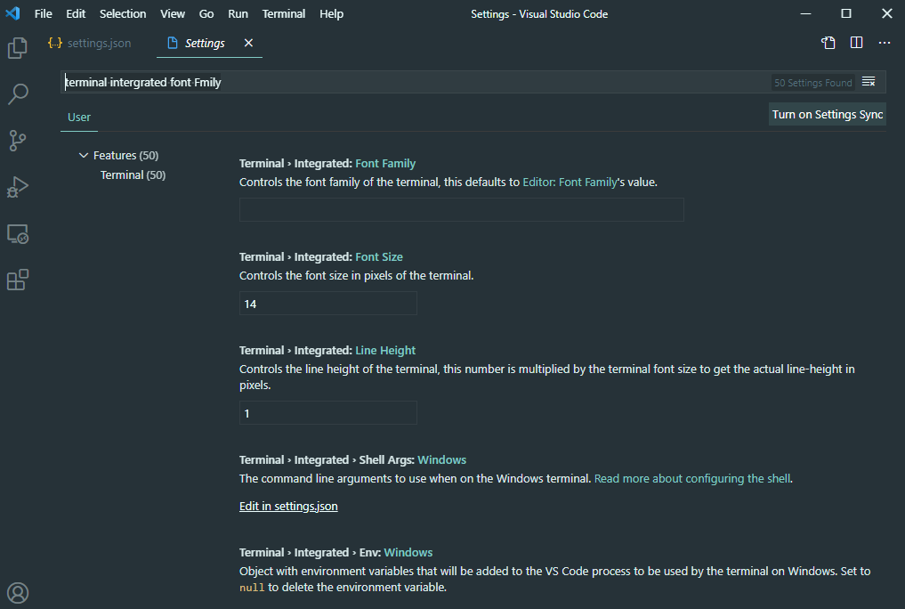Open Settings (JSON) from editor toolbar icon
This screenshot has height=609, width=905.
[x=828, y=43]
